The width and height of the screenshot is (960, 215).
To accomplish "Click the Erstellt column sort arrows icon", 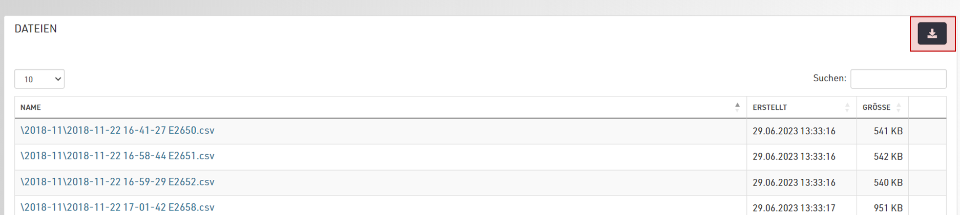I will (x=847, y=107).
